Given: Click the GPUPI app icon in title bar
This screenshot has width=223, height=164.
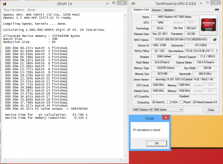Looking at the screenshot, I should (x=4, y=4).
